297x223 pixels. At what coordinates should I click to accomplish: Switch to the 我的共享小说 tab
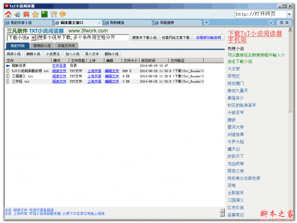tap(28, 23)
